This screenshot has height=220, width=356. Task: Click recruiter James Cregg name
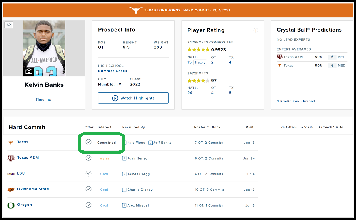click(x=139, y=174)
